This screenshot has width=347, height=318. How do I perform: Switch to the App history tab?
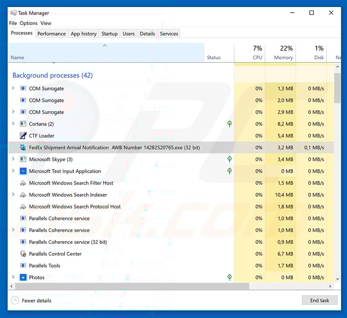point(83,34)
